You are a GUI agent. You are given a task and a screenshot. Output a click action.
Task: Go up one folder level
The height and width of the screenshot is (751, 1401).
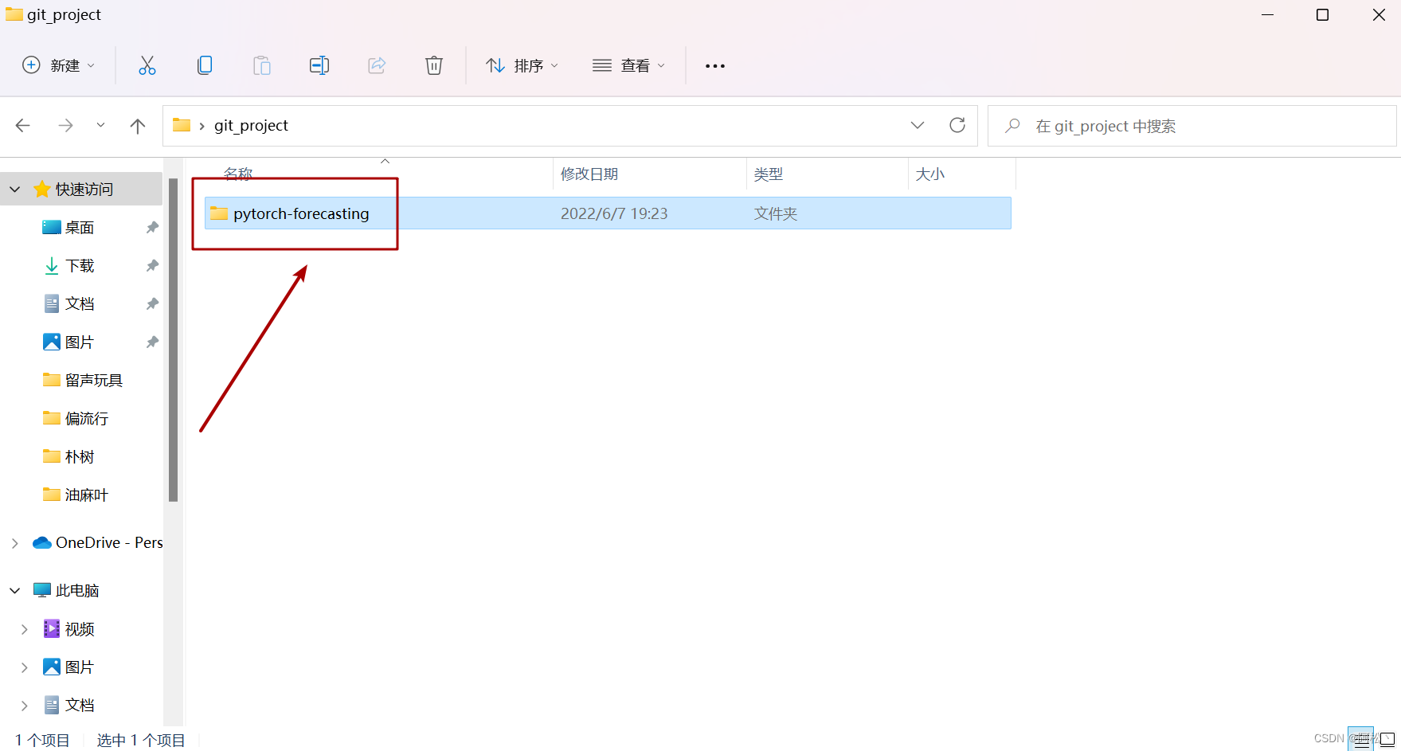pos(137,126)
